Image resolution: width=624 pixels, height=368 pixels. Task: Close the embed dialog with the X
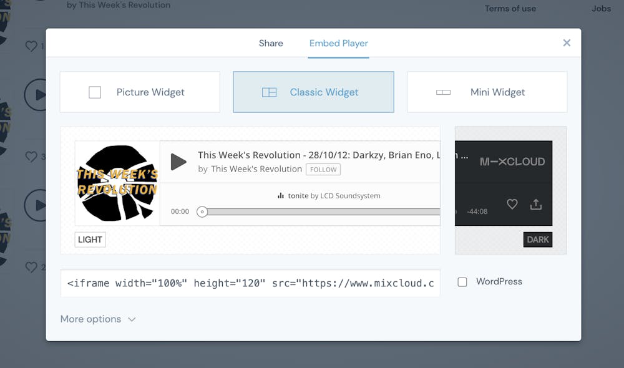coord(567,42)
